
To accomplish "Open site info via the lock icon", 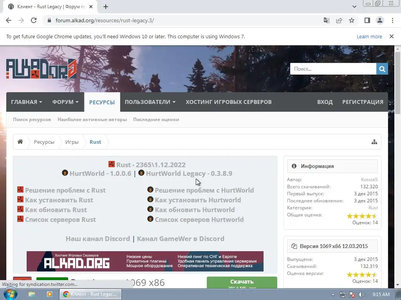I will coord(49,20).
